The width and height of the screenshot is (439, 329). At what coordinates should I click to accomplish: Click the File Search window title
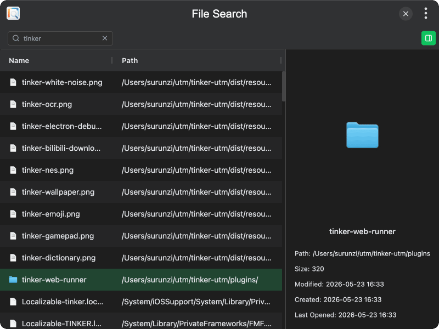(219, 14)
